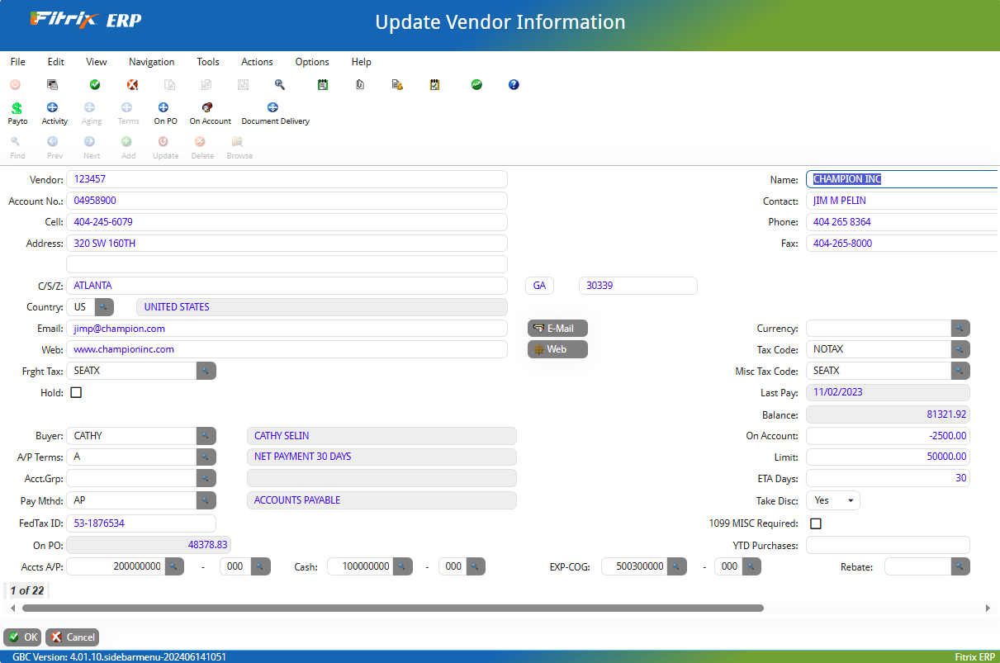Click the FedTax ID field 53-1876534
Image resolution: width=1000 pixels, height=663 pixels.
point(141,523)
